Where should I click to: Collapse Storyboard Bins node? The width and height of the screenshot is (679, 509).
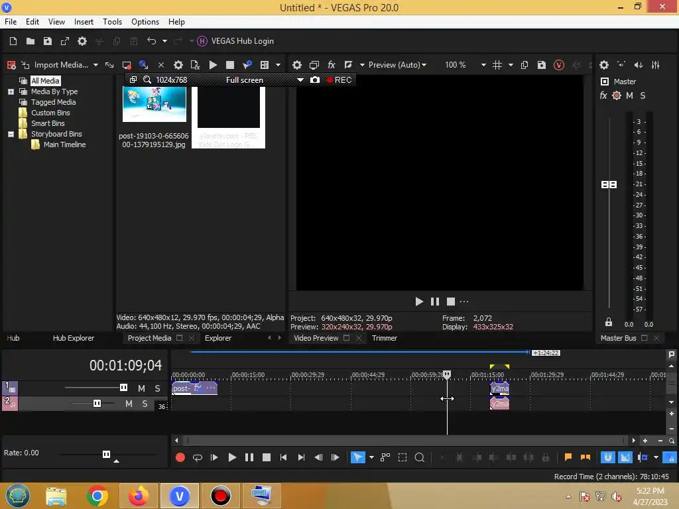pos(11,134)
